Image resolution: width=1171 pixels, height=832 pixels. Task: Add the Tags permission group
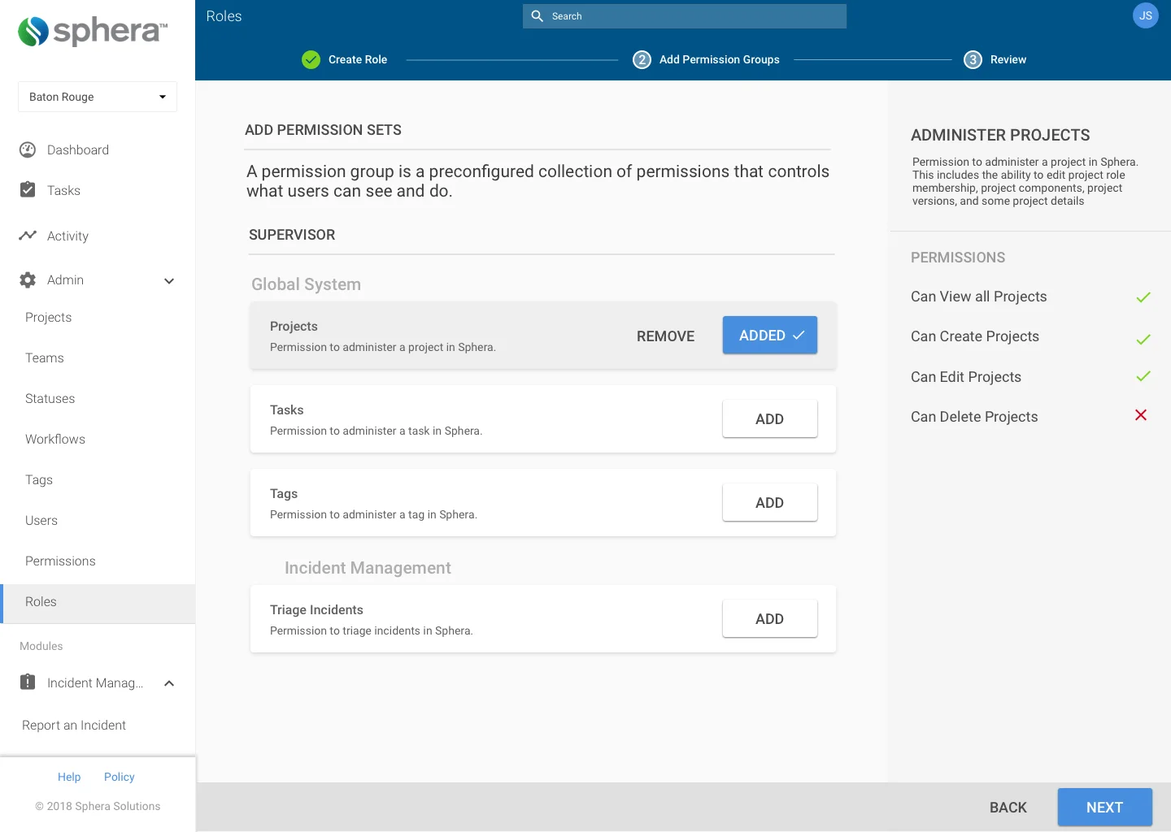pos(770,502)
